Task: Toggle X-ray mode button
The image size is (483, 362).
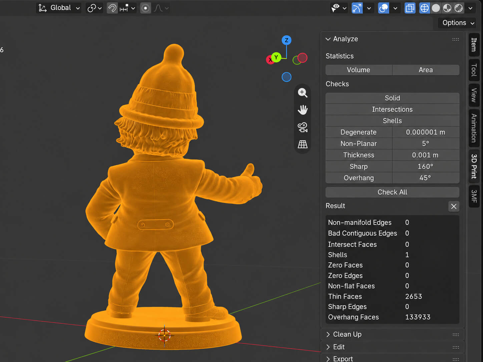Action: pyautogui.click(x=410, y=8)
